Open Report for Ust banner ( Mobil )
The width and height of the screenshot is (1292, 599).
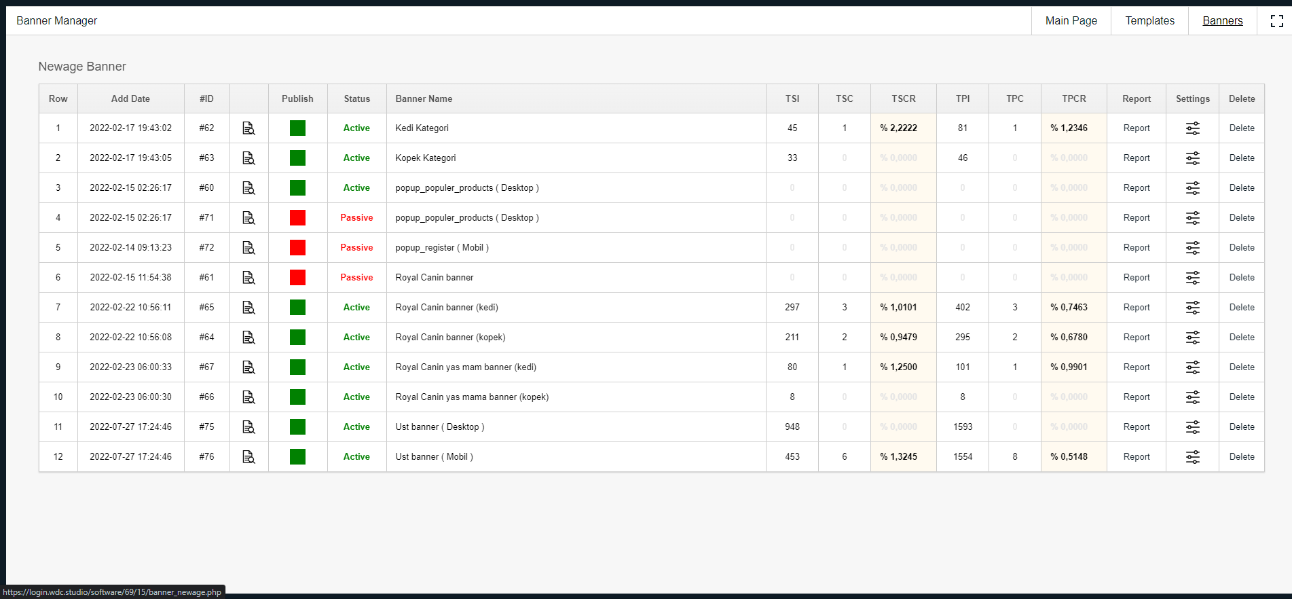click(1137, 457)
